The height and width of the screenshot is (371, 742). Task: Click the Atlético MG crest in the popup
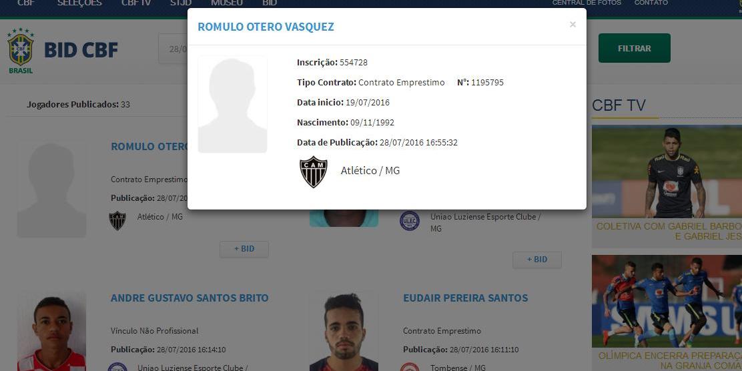313,172
